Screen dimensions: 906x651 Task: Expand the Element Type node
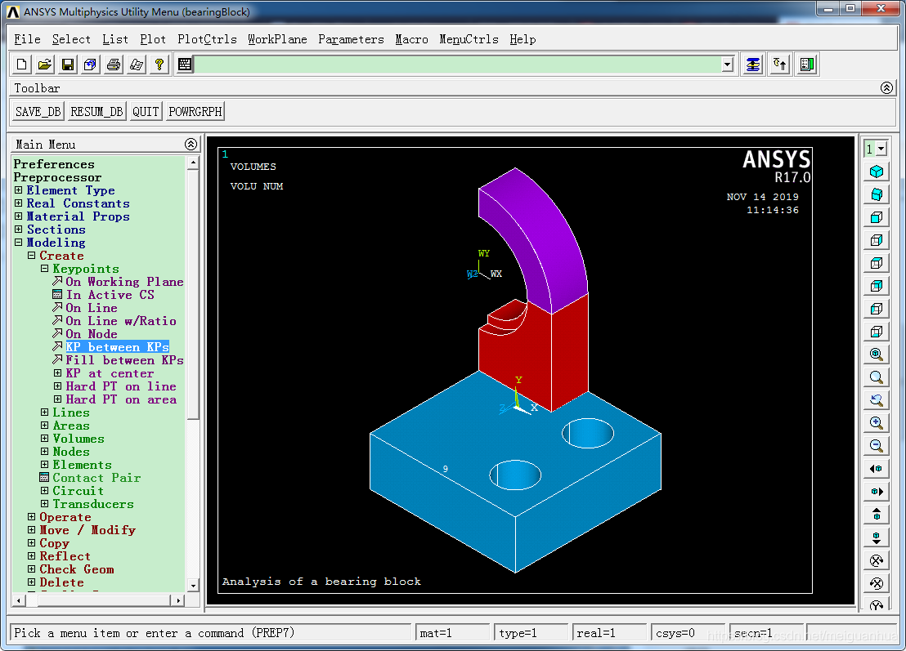pos(19,190)
